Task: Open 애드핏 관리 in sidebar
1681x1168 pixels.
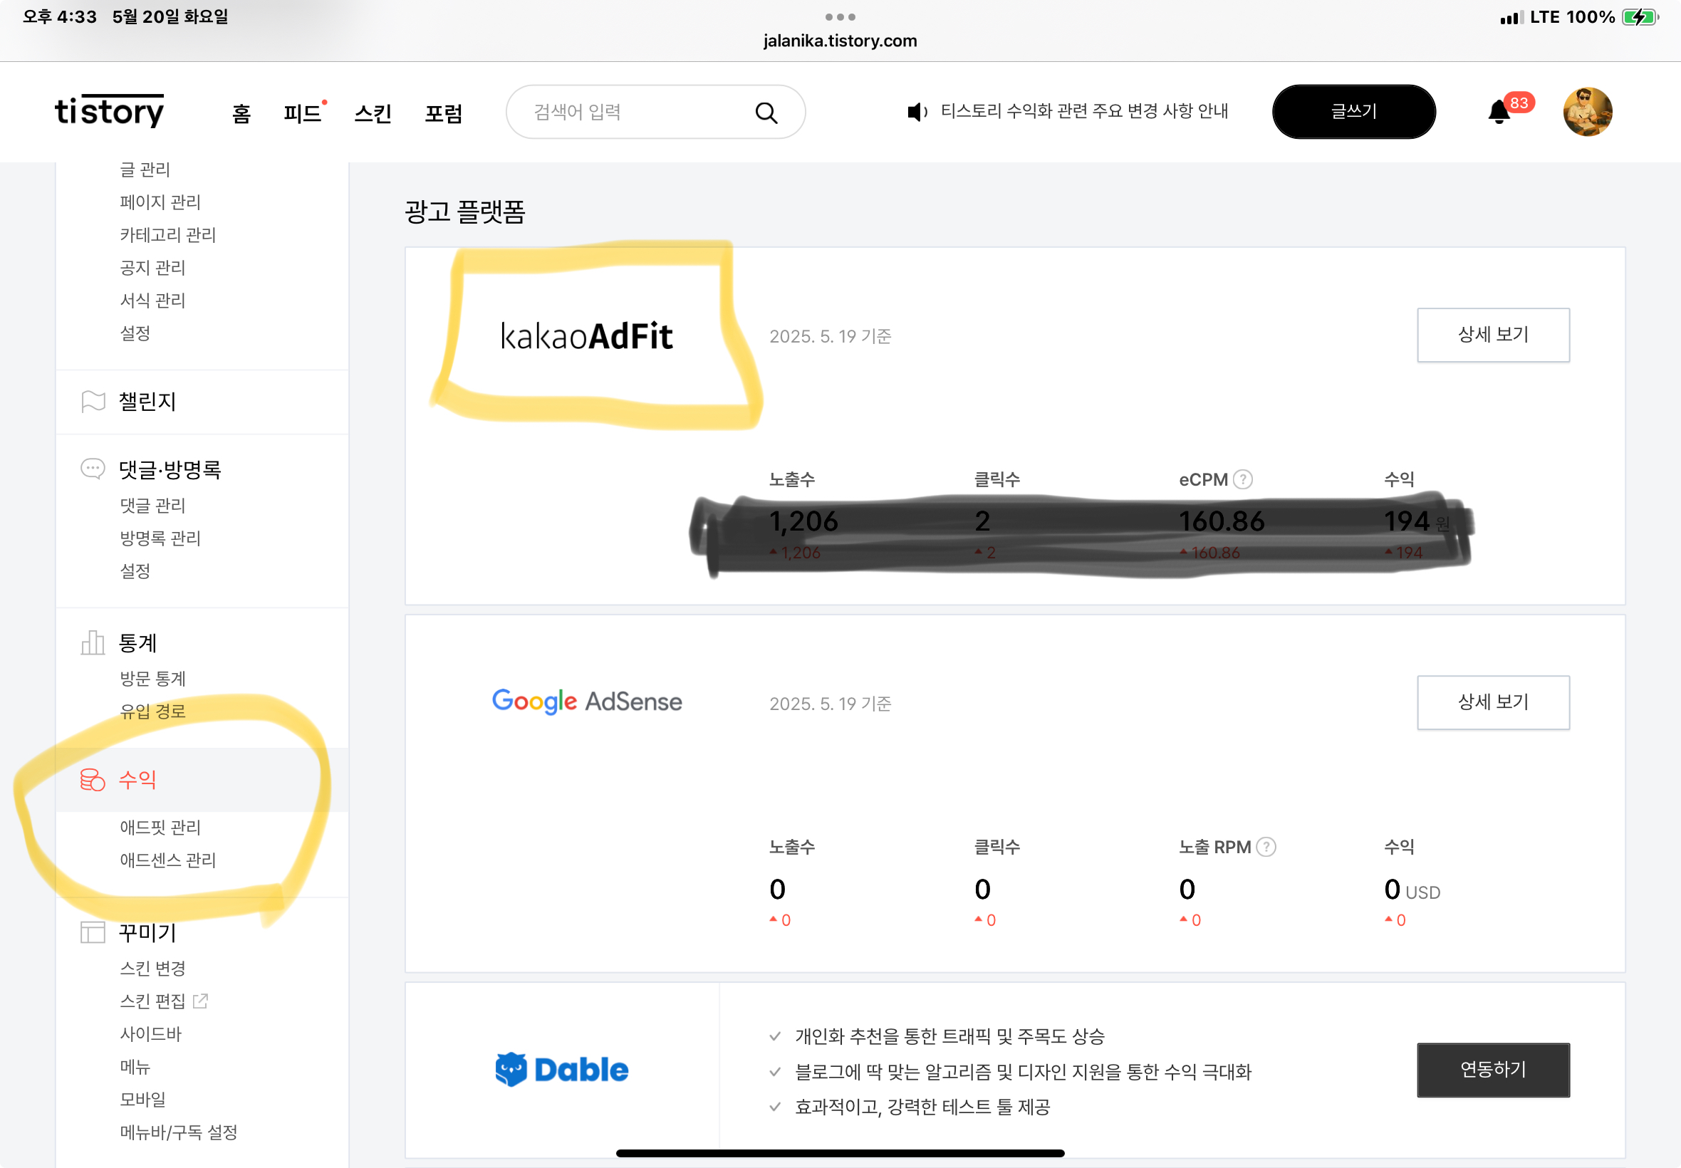Action: point(160,827)
